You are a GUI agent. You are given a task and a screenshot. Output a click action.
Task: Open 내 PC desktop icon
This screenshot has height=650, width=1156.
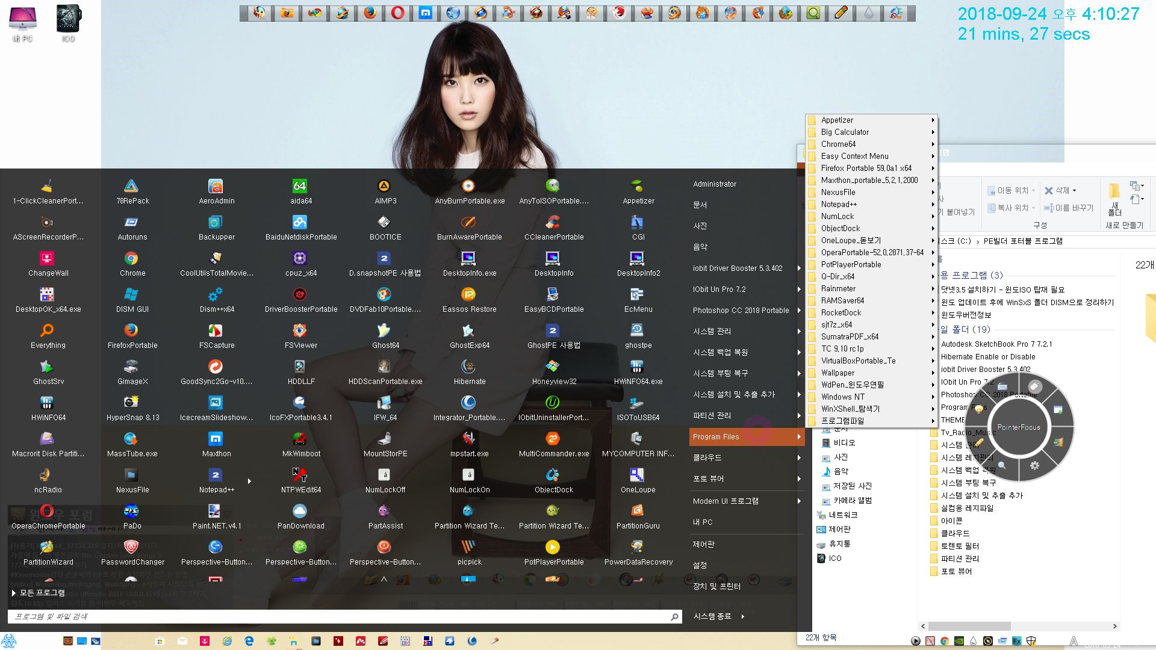click(x=23, y=23)
